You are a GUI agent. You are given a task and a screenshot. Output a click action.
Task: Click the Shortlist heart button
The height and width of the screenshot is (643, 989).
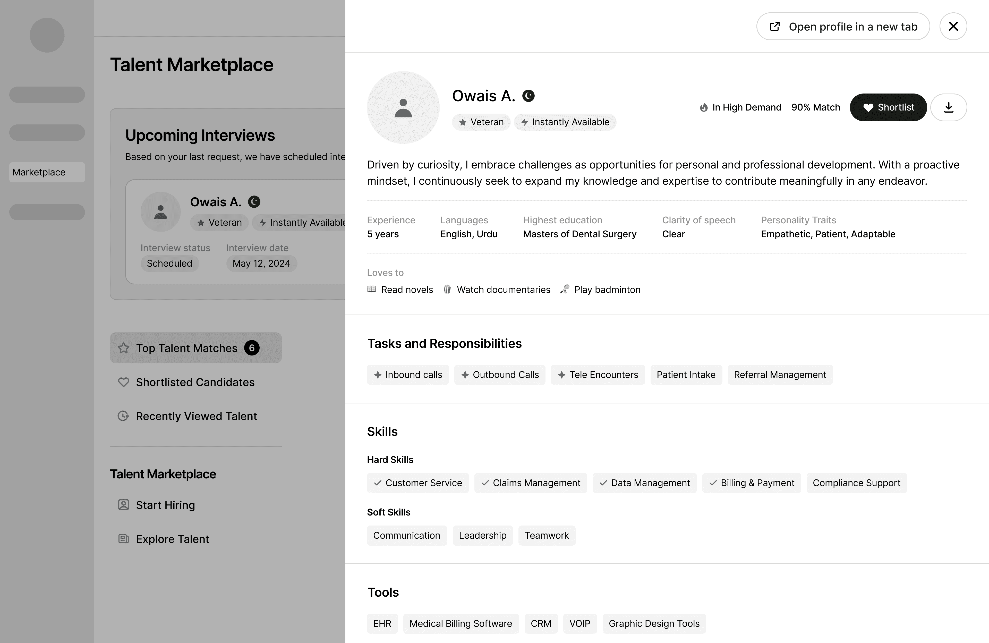(x=888, y=107)
